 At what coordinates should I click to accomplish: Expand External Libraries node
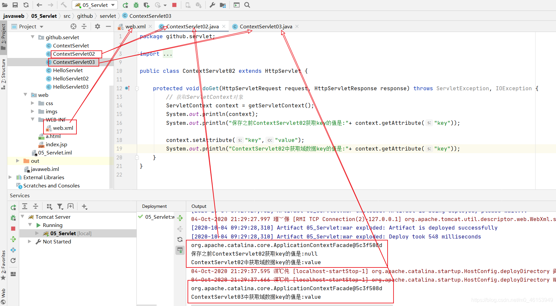coord(10,177)
